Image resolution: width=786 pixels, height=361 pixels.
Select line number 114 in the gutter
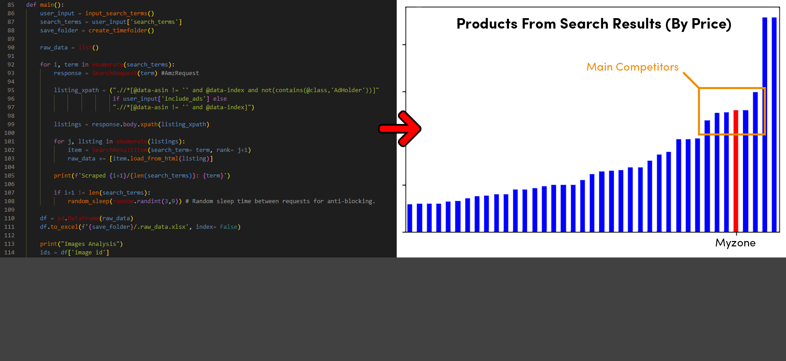pyautogui.click(x=9, y=252)
